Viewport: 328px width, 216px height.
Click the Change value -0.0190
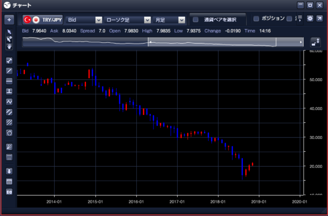pos(233,31)
